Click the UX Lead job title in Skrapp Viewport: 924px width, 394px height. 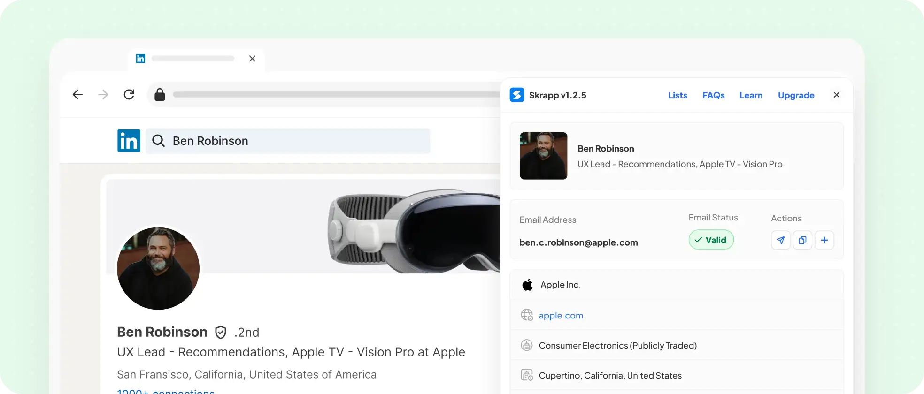point(680,164)
